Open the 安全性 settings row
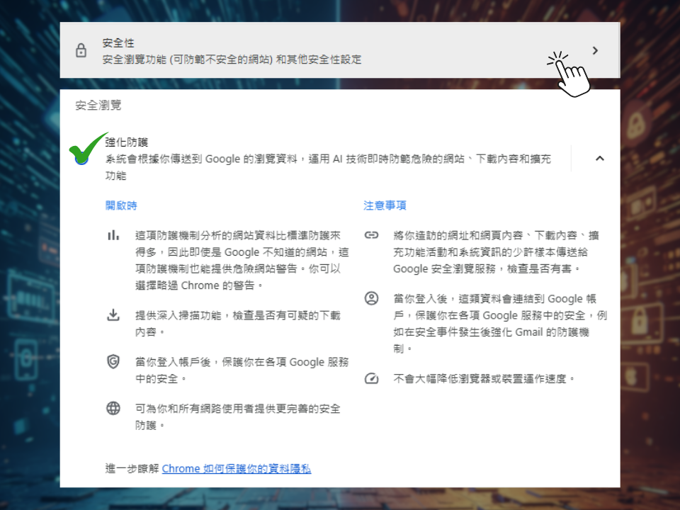 tap(283, 51)
